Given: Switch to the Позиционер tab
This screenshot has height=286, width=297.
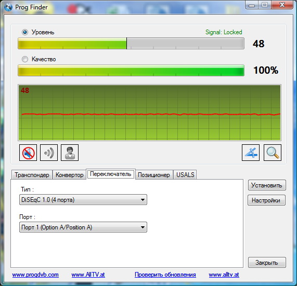Looking at the screenshot, I should (x=154, y=175).
